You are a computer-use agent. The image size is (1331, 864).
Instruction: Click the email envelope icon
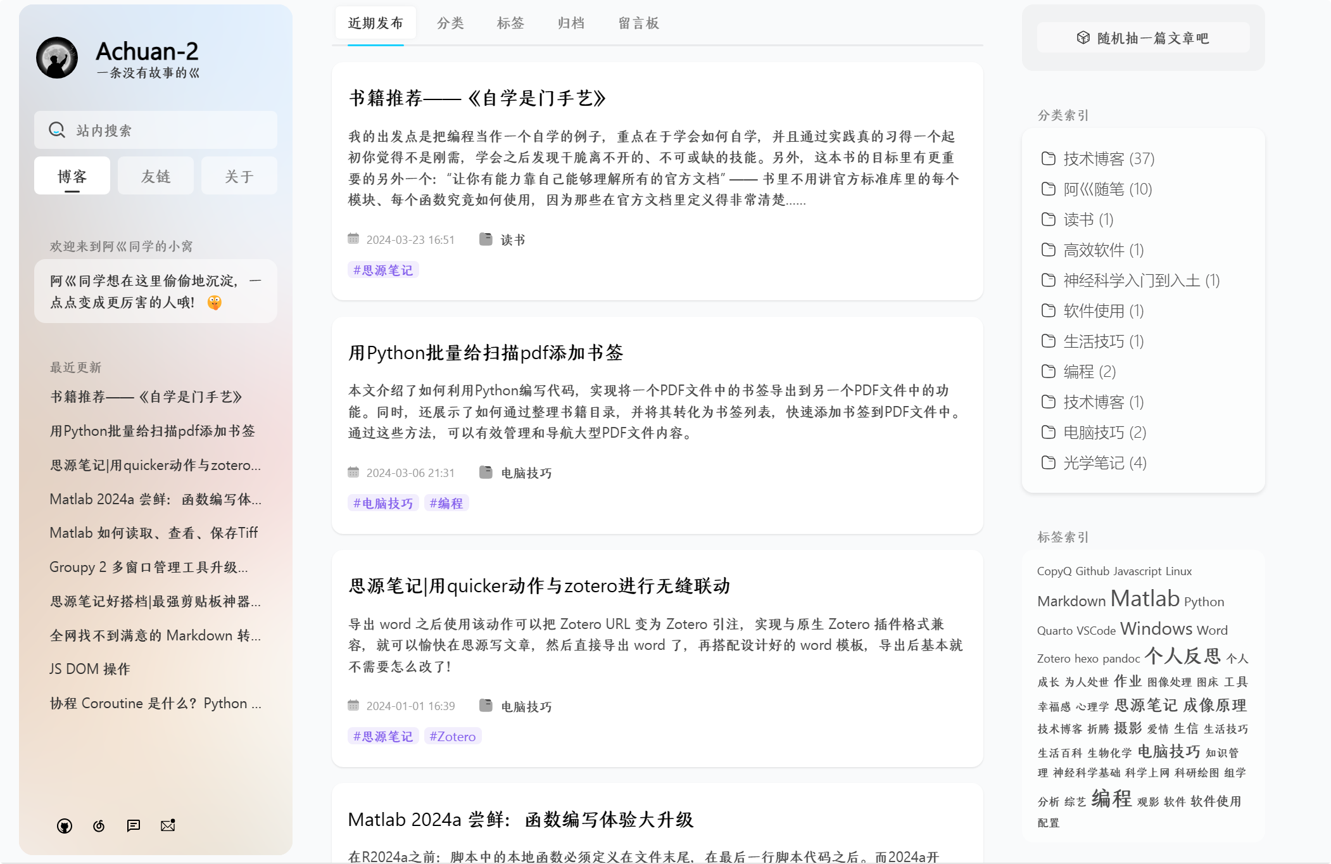pos(168,825)
